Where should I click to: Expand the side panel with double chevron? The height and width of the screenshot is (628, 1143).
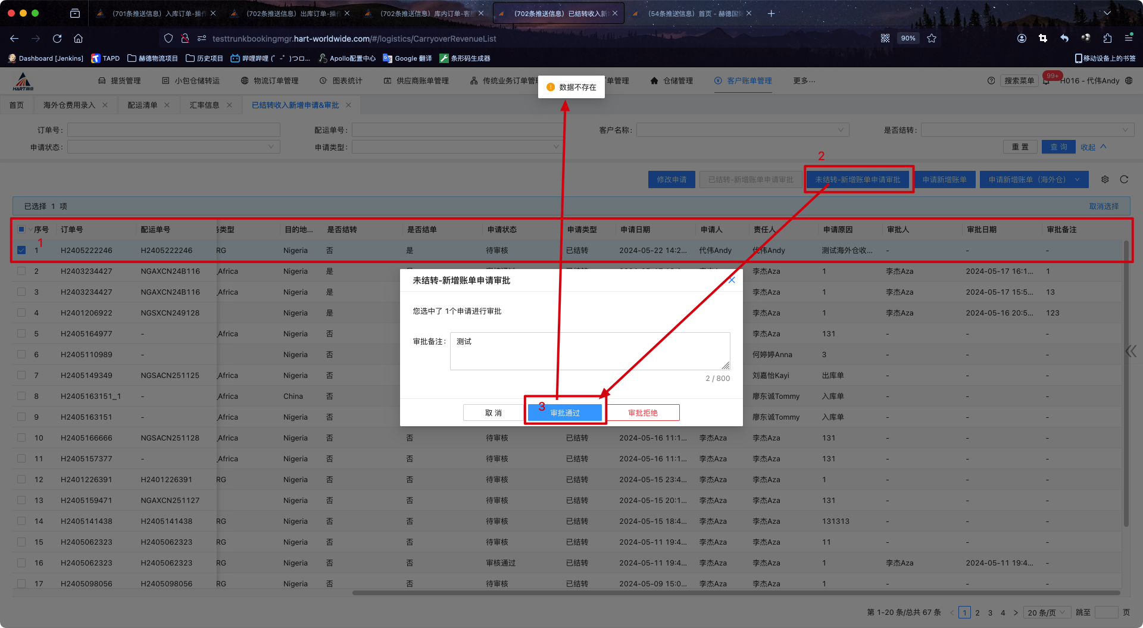coord(1130,351)
